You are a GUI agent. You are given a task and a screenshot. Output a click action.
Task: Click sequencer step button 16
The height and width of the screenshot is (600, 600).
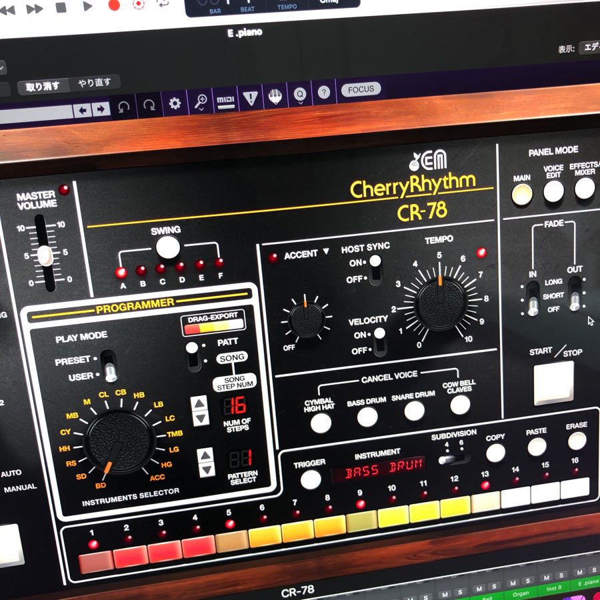[x=575, y=488]
